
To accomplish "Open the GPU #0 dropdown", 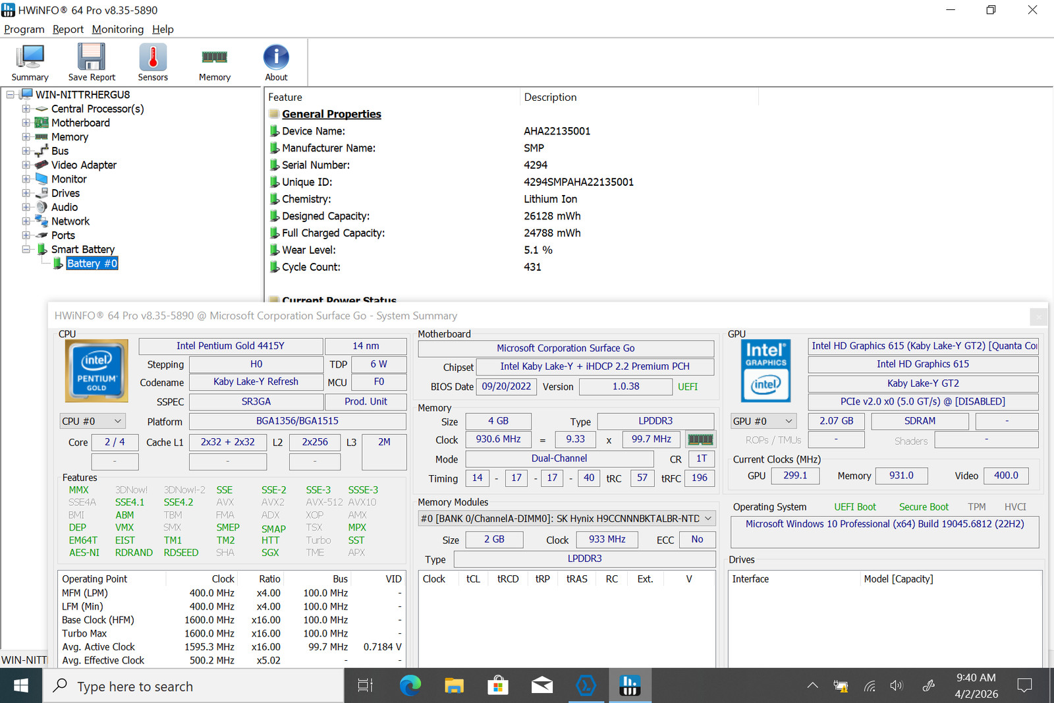I will [763, 421].
